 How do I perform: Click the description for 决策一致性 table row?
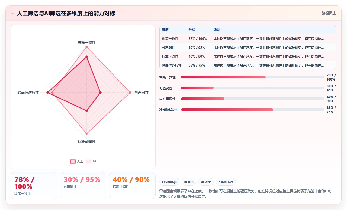tap(268, 39)
